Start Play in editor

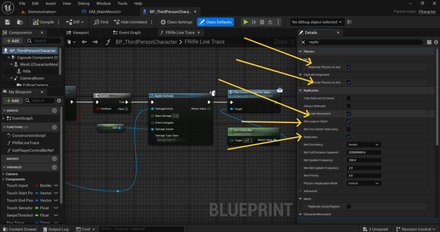[246, 22]
